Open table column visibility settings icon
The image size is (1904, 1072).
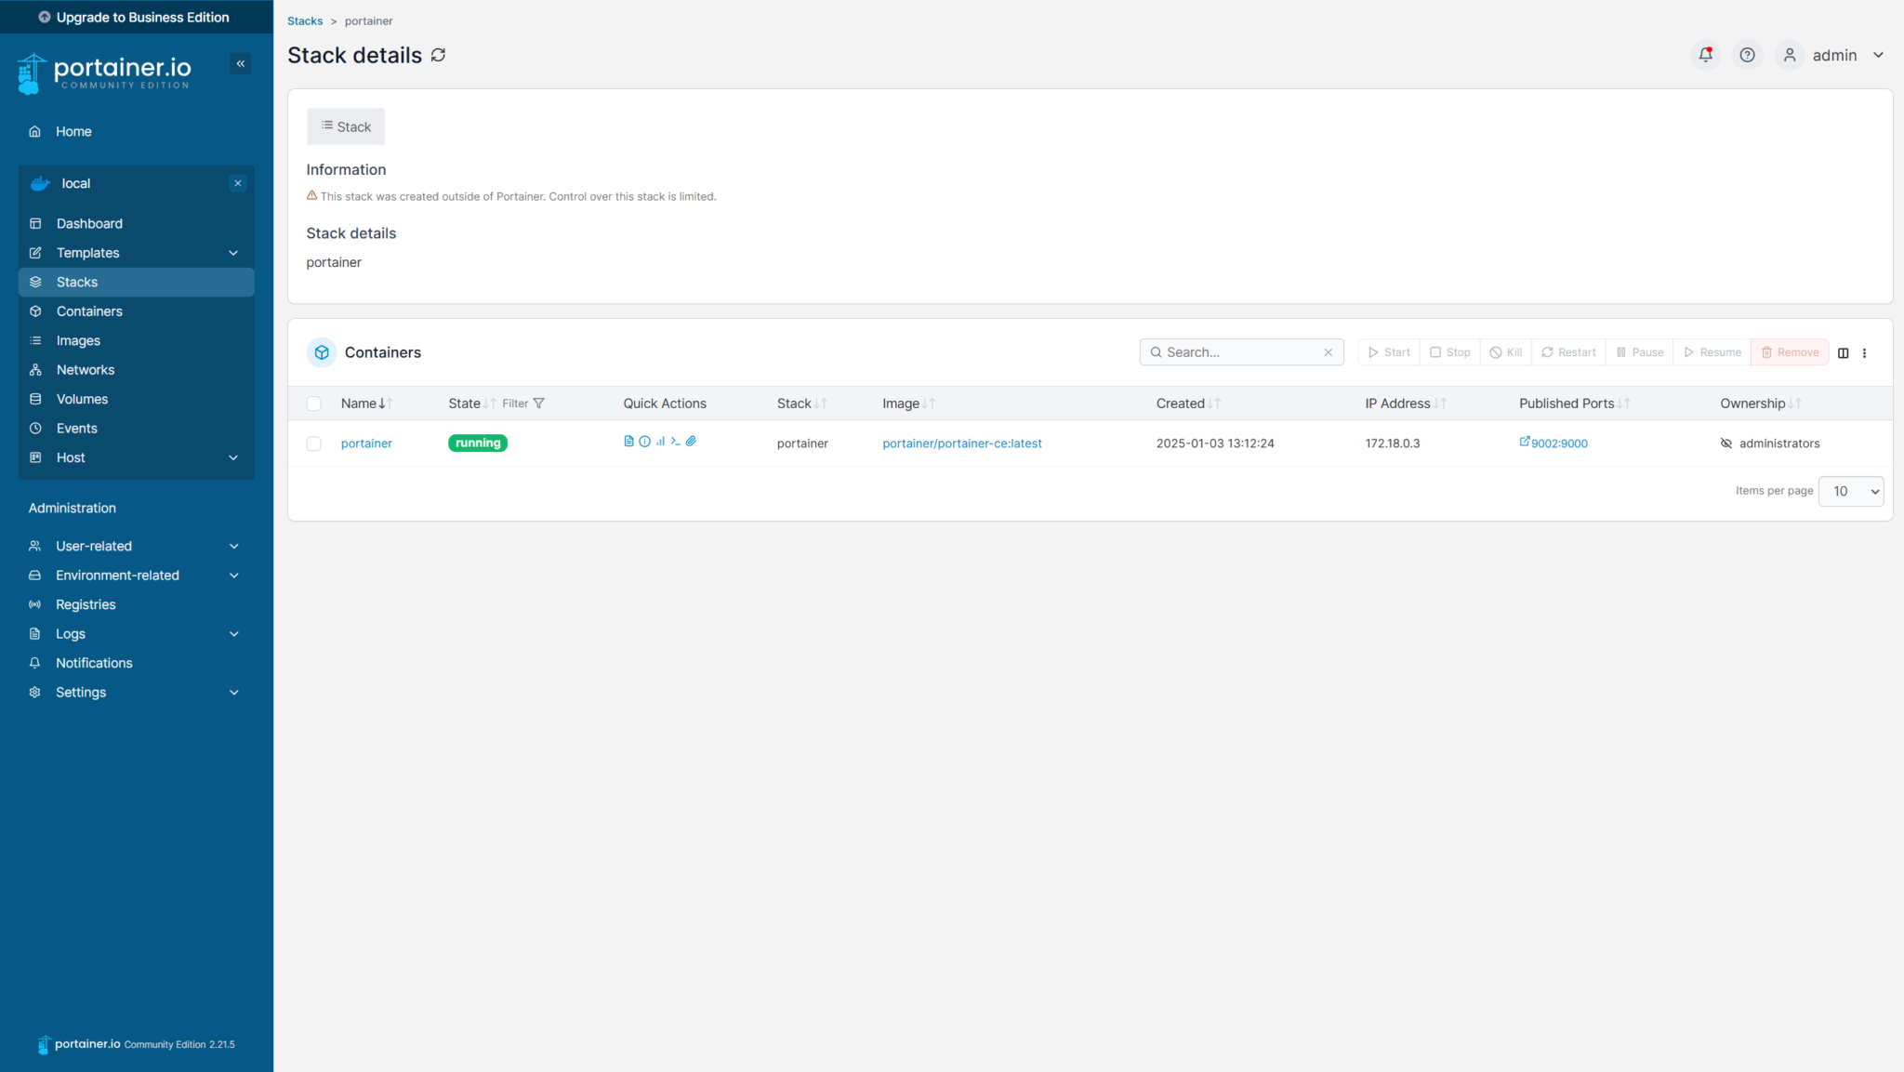(x=1843, y=353)
